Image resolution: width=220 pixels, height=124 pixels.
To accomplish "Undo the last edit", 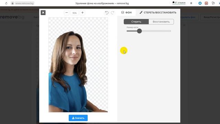I will pos(107,13).
